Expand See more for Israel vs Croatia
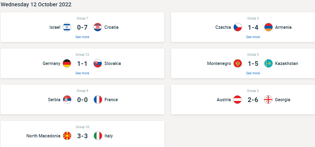 [x=82, y=37]
